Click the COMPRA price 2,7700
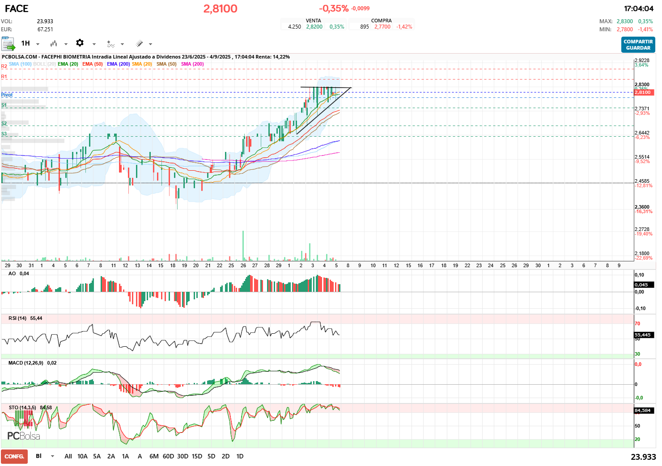 click(382, 27)
